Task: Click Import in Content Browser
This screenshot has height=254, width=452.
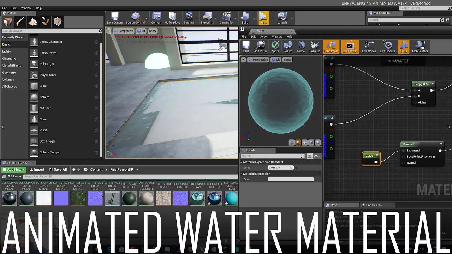Action: (36, 169)
